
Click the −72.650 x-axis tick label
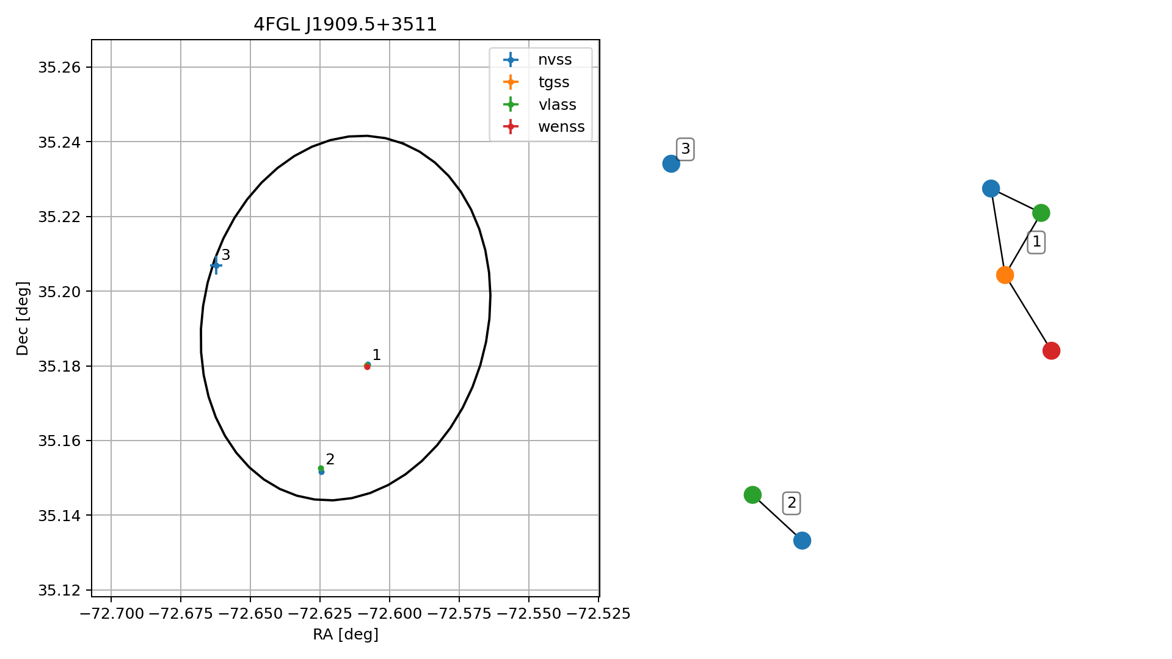point(250,613)
